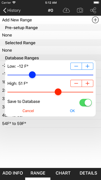Decrease Low value with the blue minus
Image resolution: width=101 pixels, height=180 pixels.
point(76,66)
